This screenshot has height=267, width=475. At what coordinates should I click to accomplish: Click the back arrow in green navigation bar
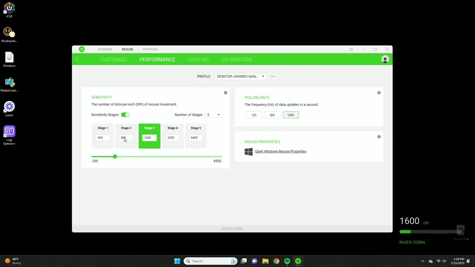point(77,60)
